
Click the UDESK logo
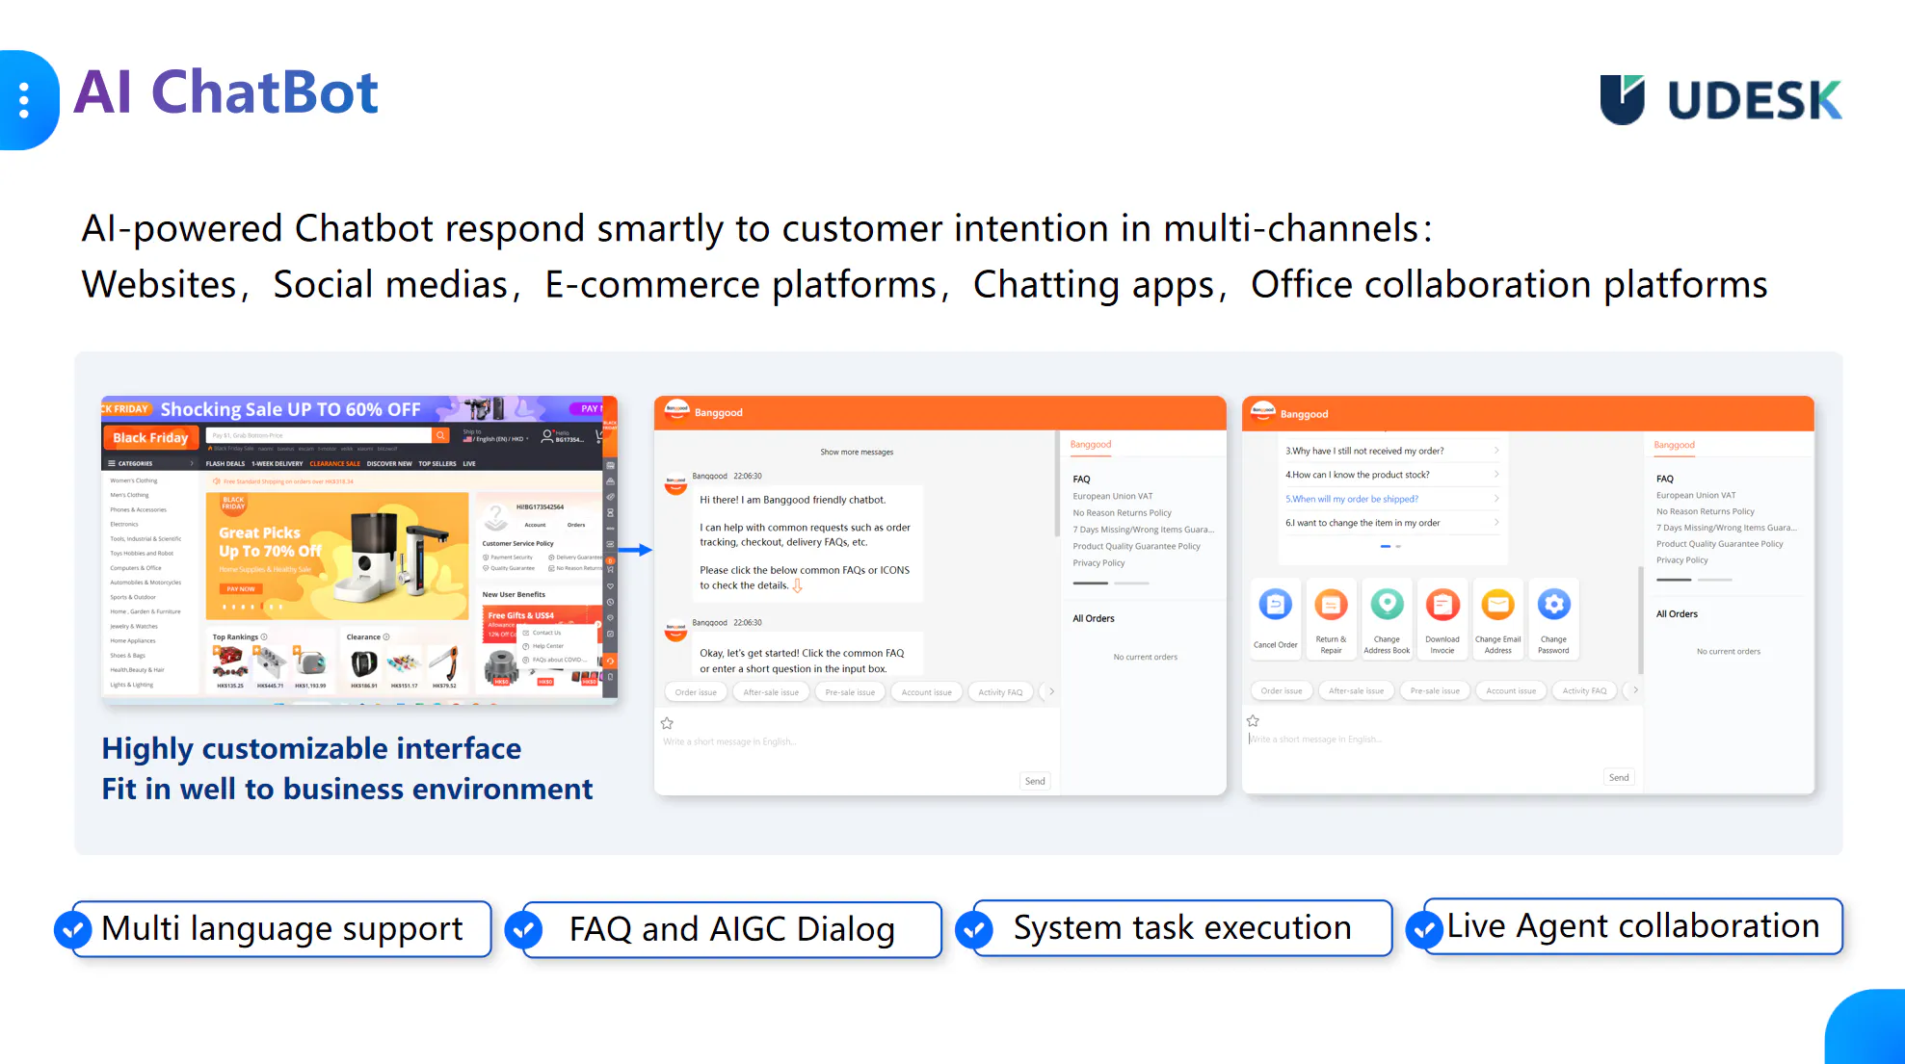[x=1720, y=99]
